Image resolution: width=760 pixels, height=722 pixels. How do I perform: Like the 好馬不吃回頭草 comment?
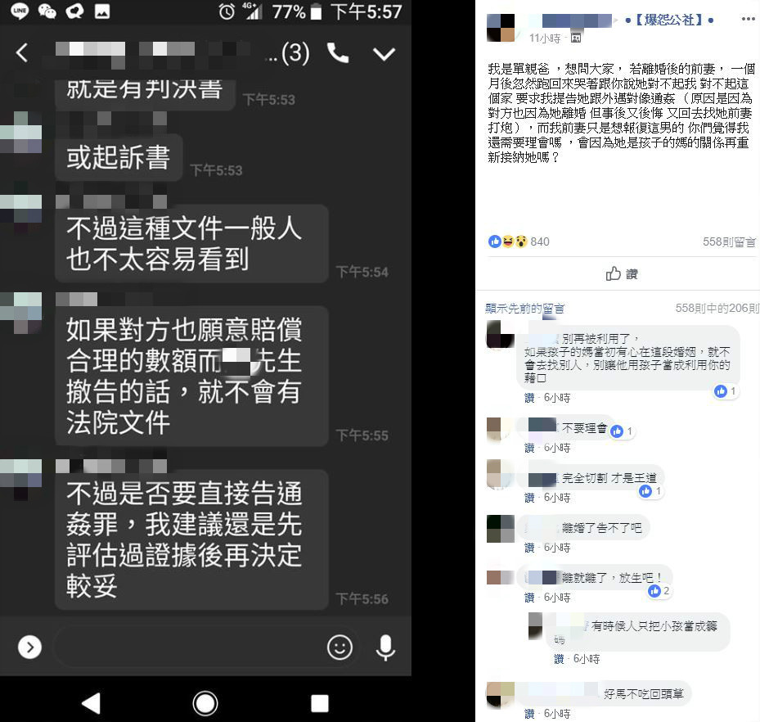pyautogui.click(x=529, y=713)
